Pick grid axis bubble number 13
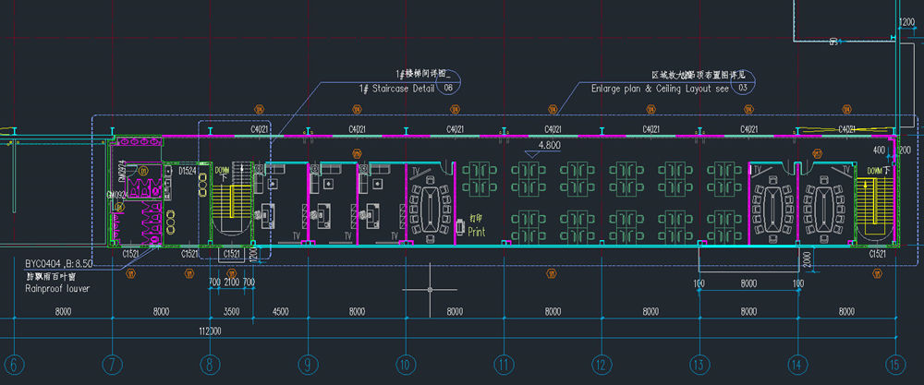Screen dimensions: 924x385 [x=699, y=365]
